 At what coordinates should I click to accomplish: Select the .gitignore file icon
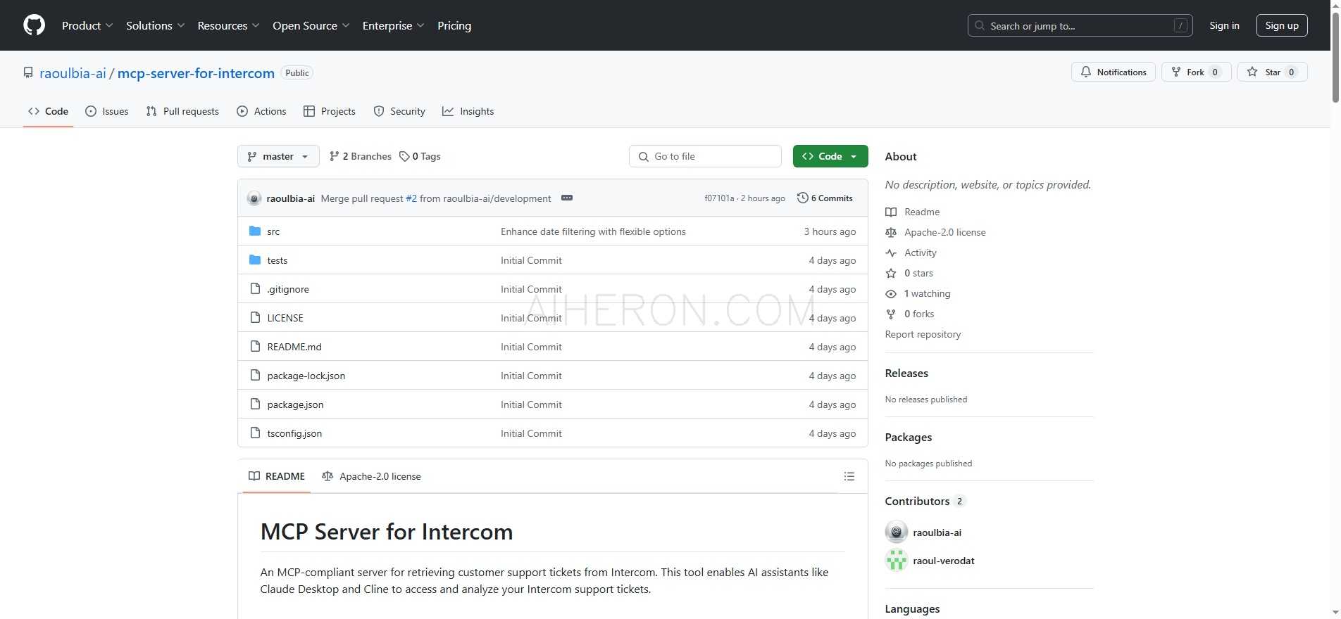click(x=255, y=289)
